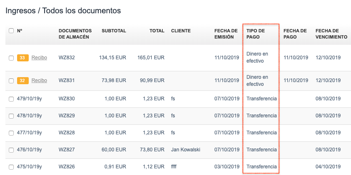
Task: Tick the checkbox for document 476/10/19y
Action: point(11,150)
